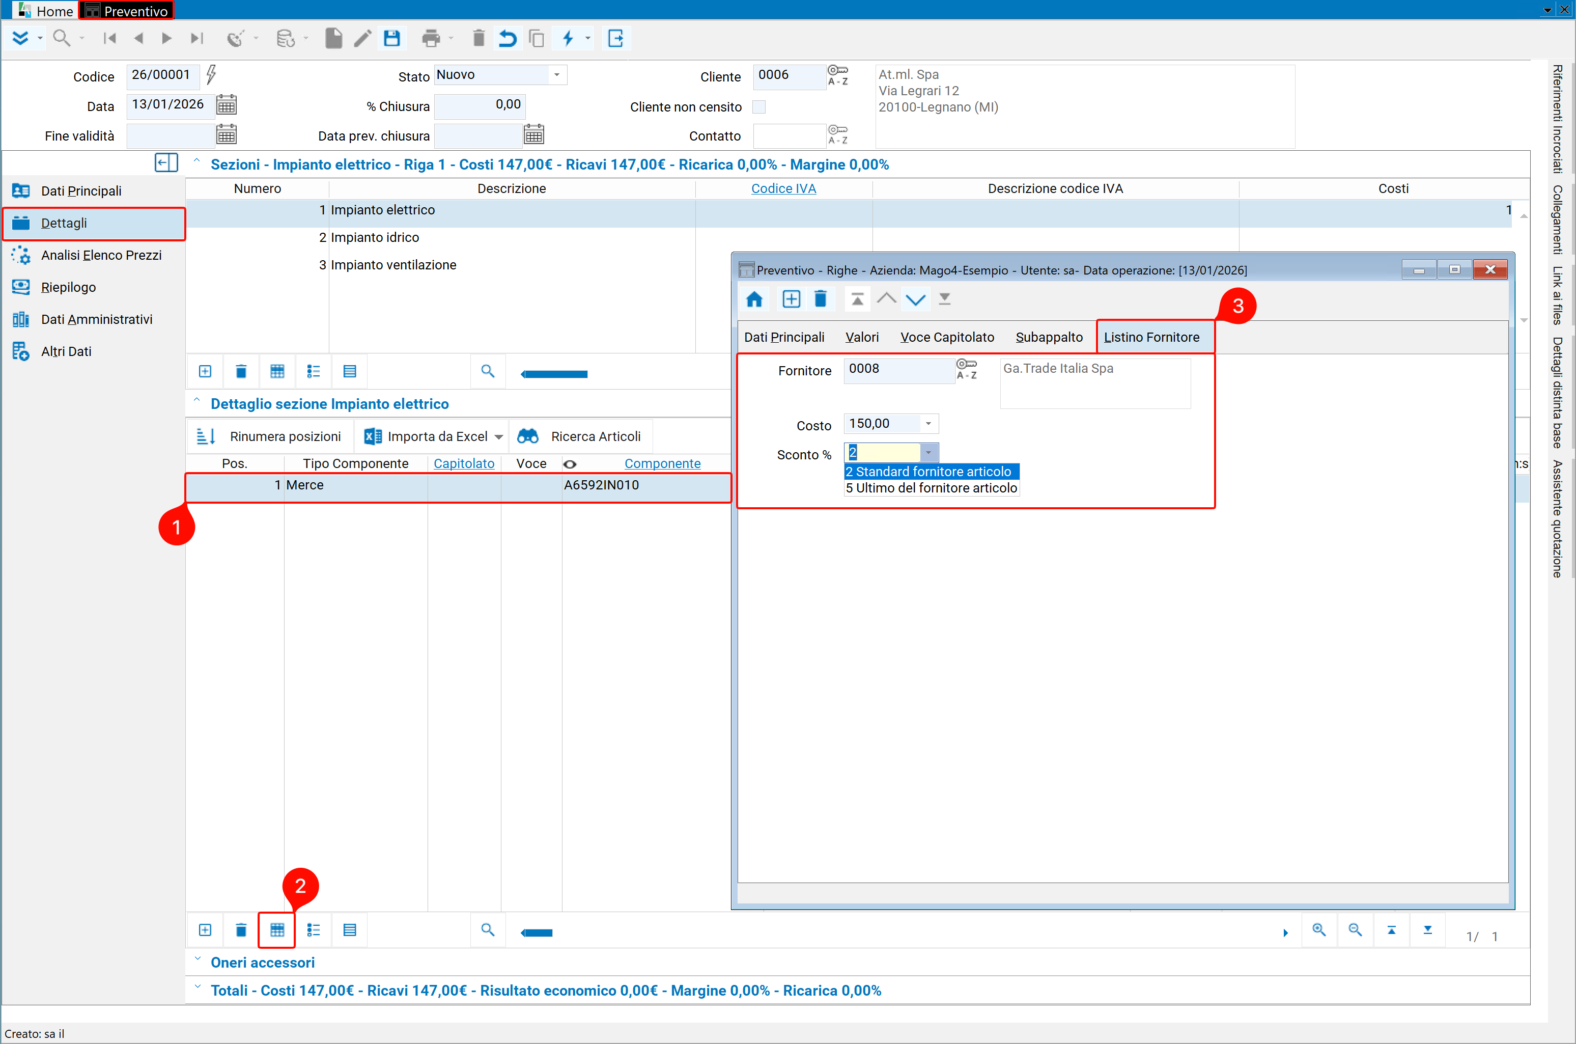
Task: Click Home icon in Righe window toolbar
Action: [x=754, y=299]
